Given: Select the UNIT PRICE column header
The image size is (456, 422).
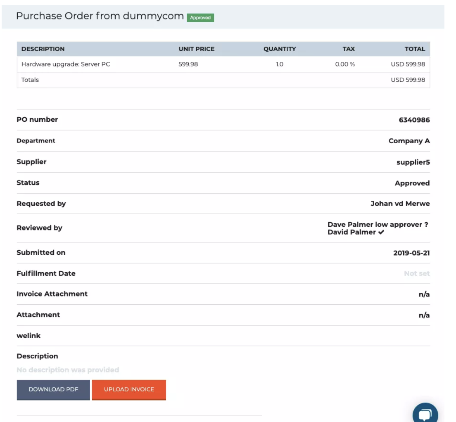Looking at the screenshot, I should click(x=196, y=49).
